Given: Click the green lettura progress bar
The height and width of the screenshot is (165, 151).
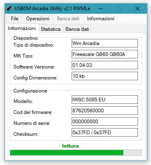Looking at the screenshot, I should 76,152.
